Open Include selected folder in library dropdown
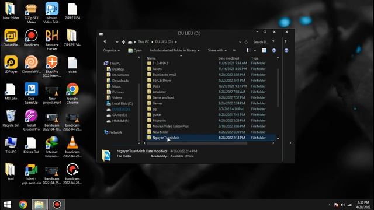Screen dimensions: 374x210 (x=175, y=50)
